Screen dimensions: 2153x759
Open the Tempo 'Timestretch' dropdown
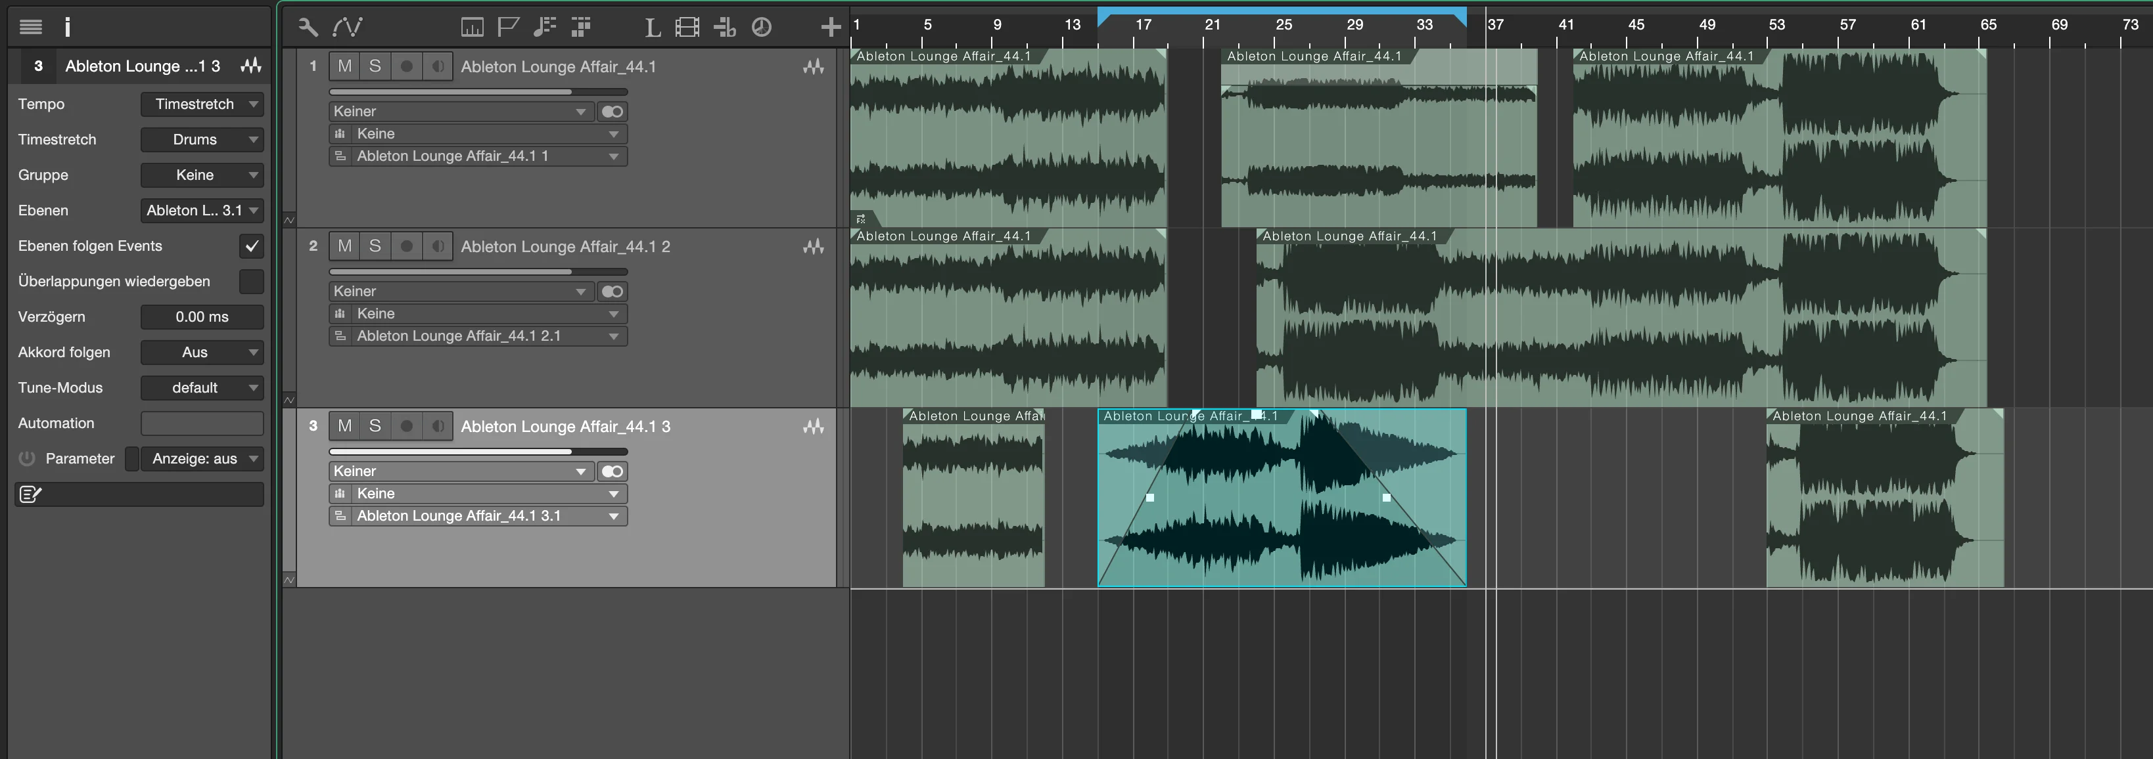point(202,104)
